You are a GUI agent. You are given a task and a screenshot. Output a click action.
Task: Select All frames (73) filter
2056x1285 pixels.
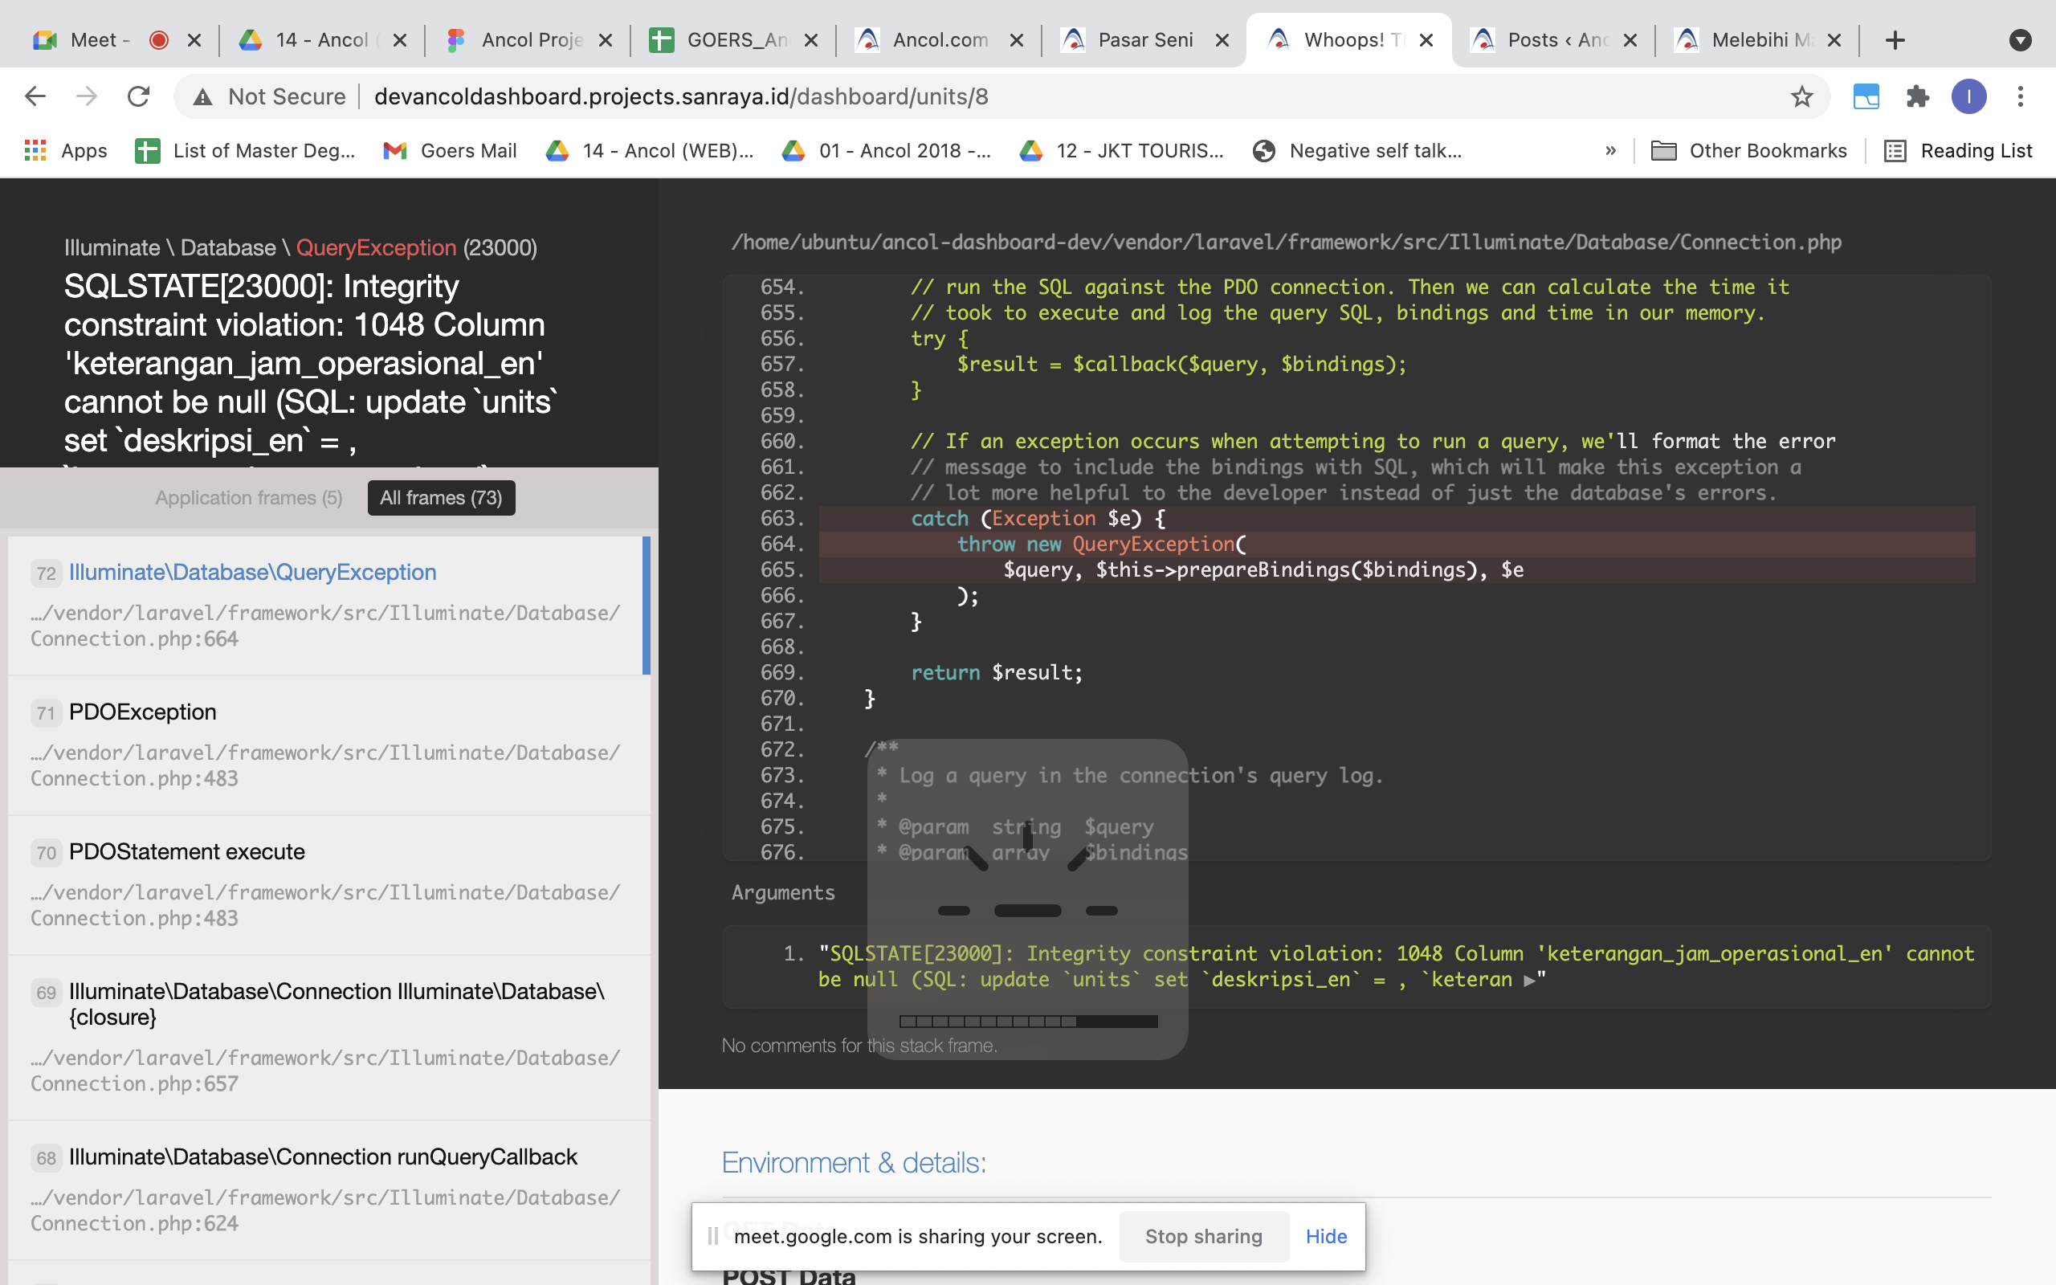coord(441,498)
